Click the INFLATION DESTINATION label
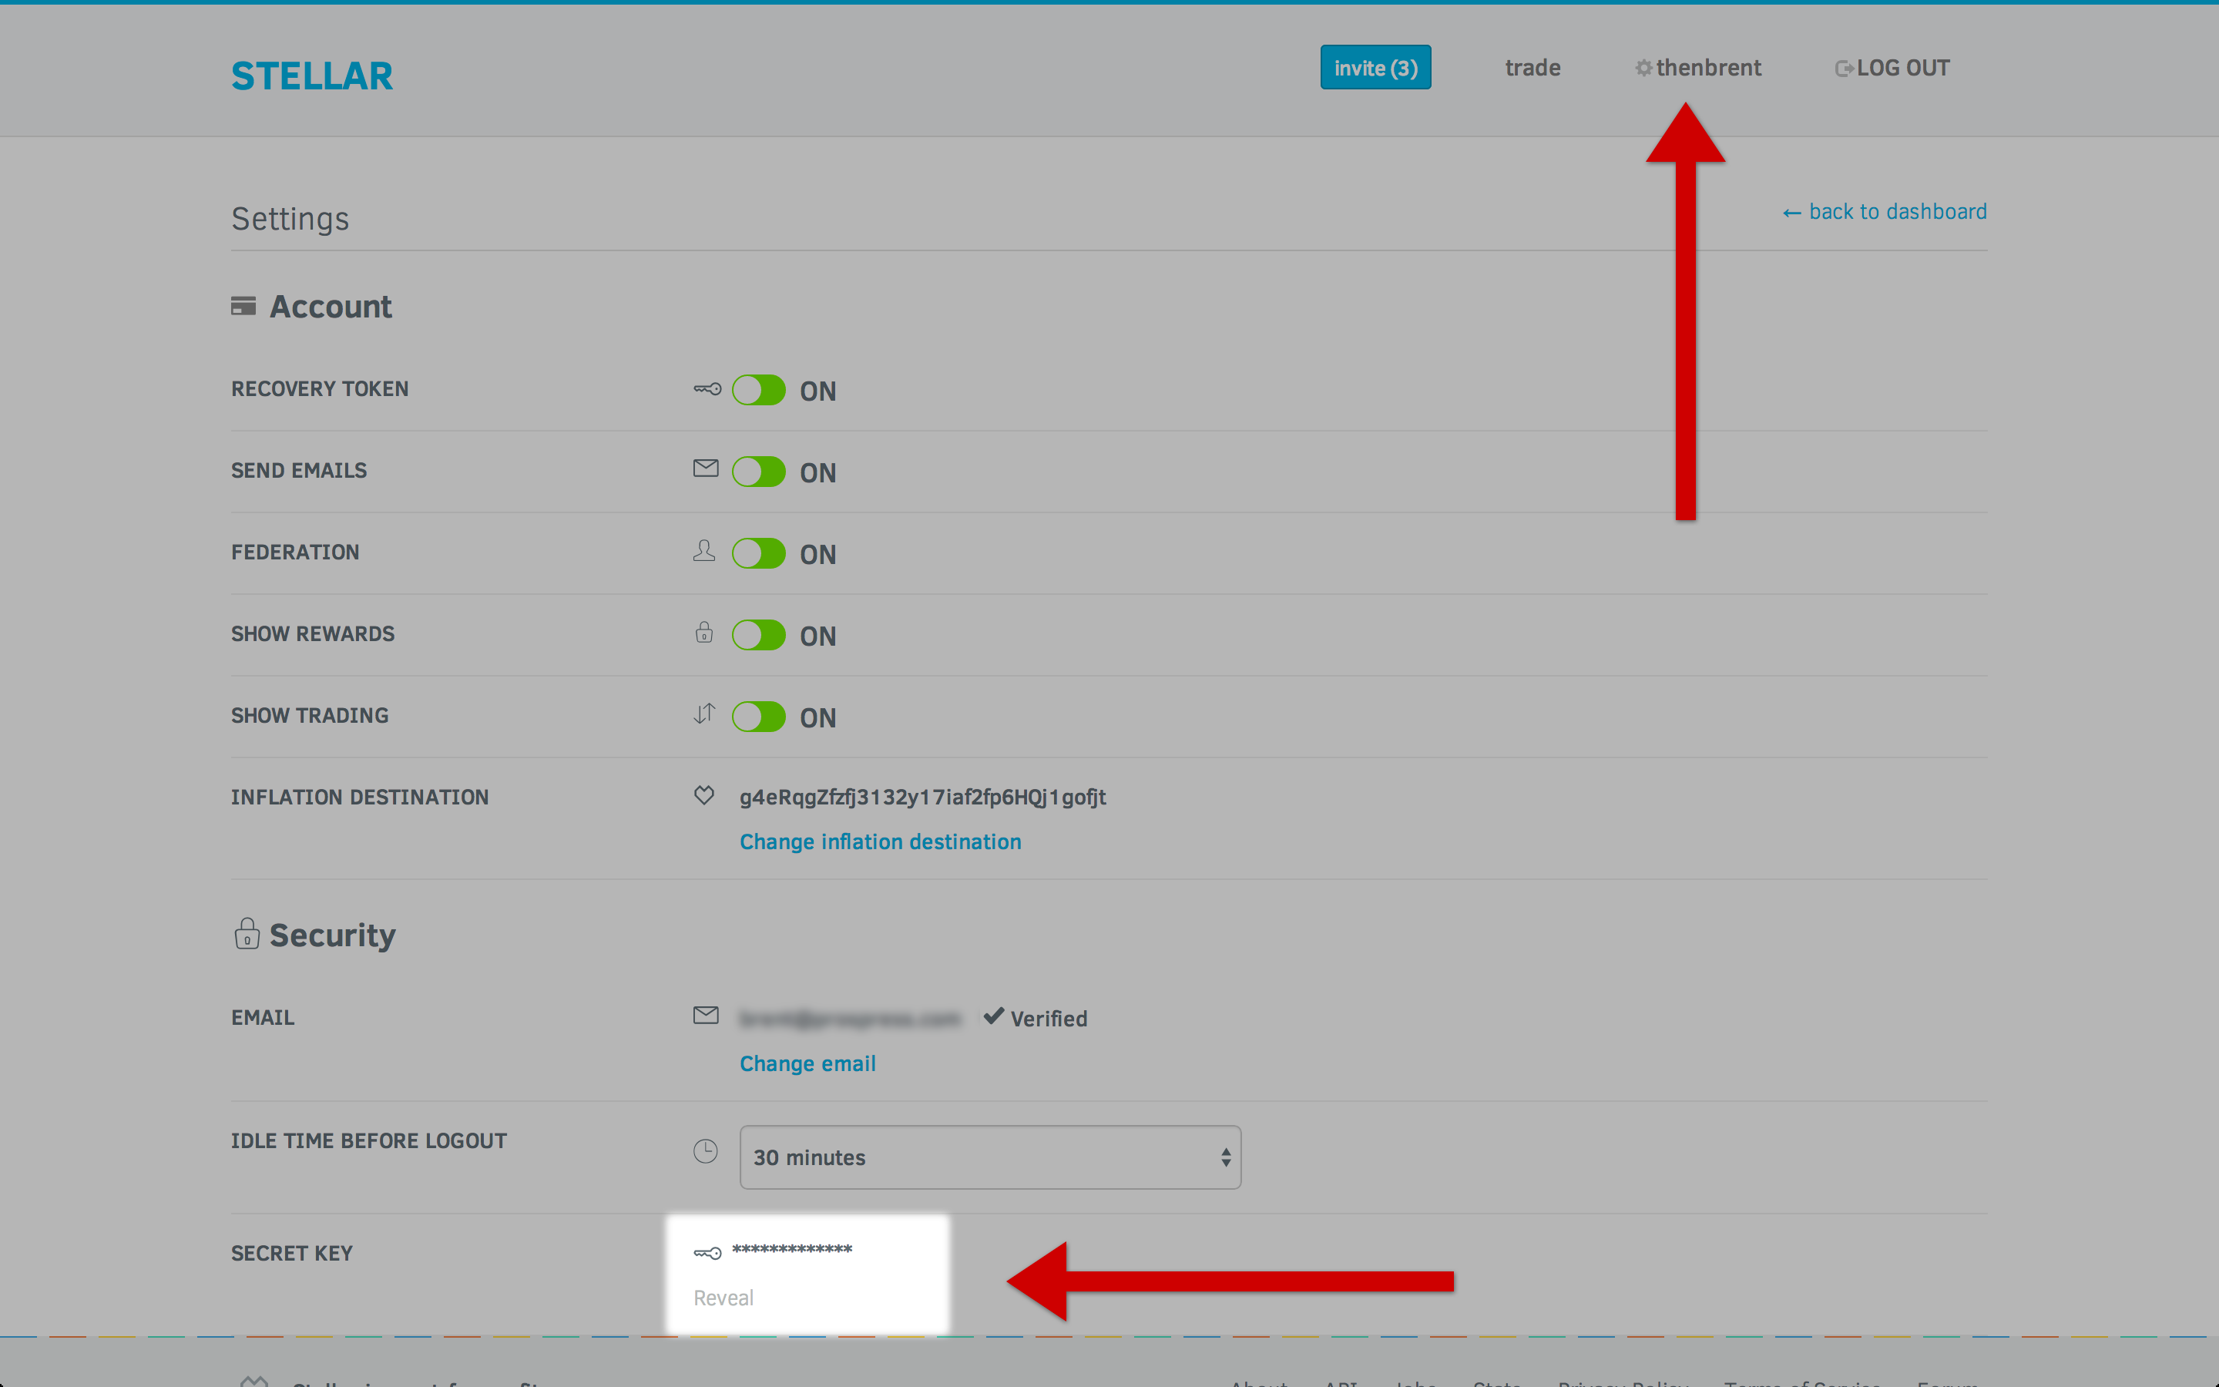Screen dimensions: 2219x1387 (360, 798)
